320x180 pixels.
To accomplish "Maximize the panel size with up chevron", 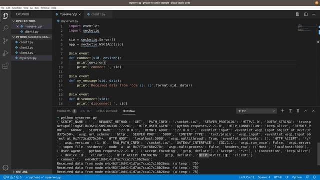I will point(306,111).
